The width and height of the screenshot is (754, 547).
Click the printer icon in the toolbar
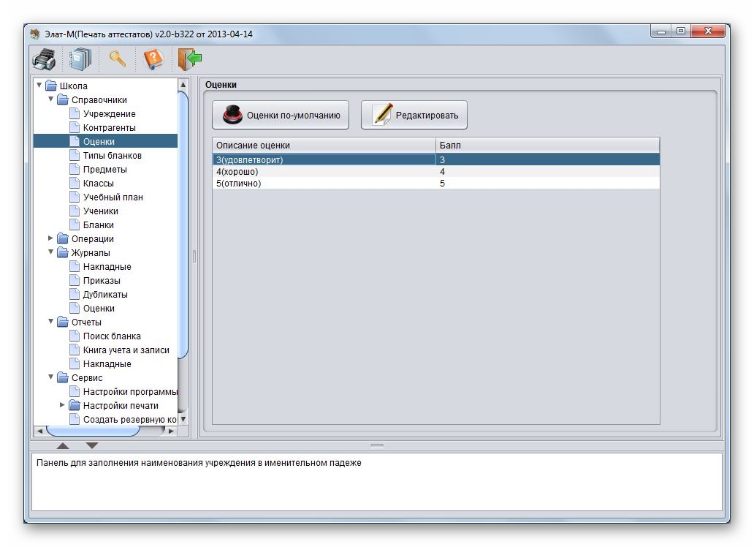click(x=45, y=59)
